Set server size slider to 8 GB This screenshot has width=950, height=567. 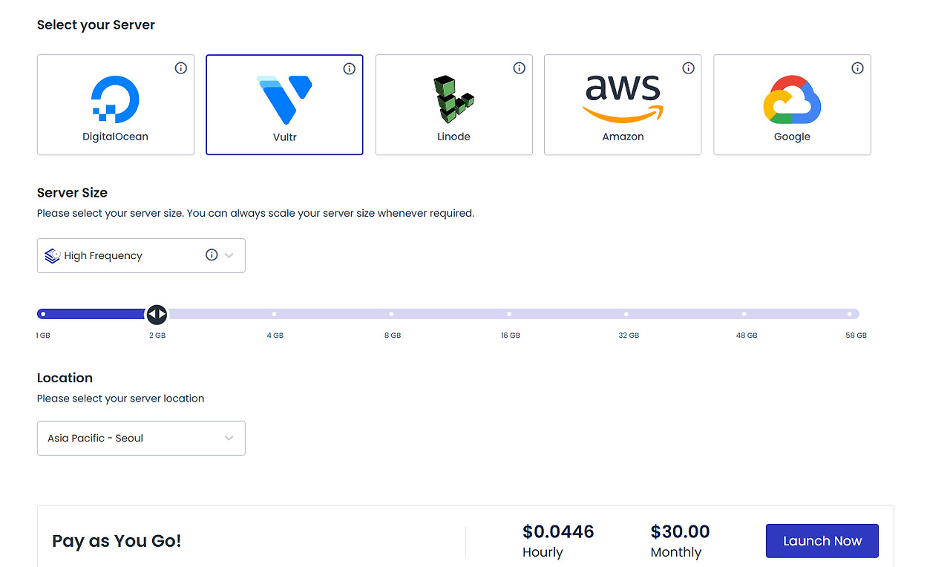click(x=392, y=313)
